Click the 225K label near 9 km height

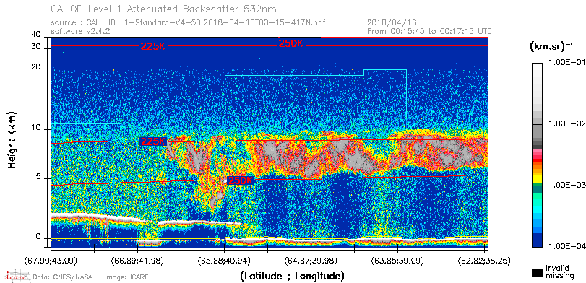point(153,141)
